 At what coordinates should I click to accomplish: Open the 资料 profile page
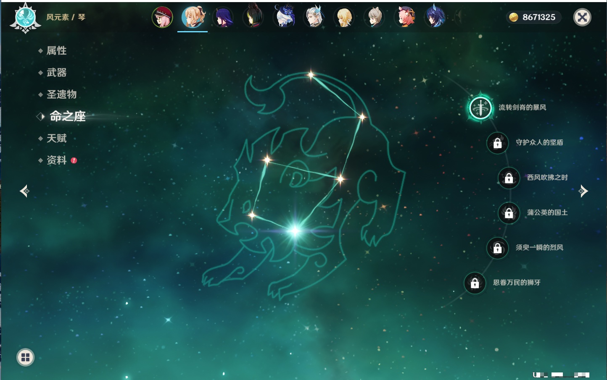click(56, 160)
